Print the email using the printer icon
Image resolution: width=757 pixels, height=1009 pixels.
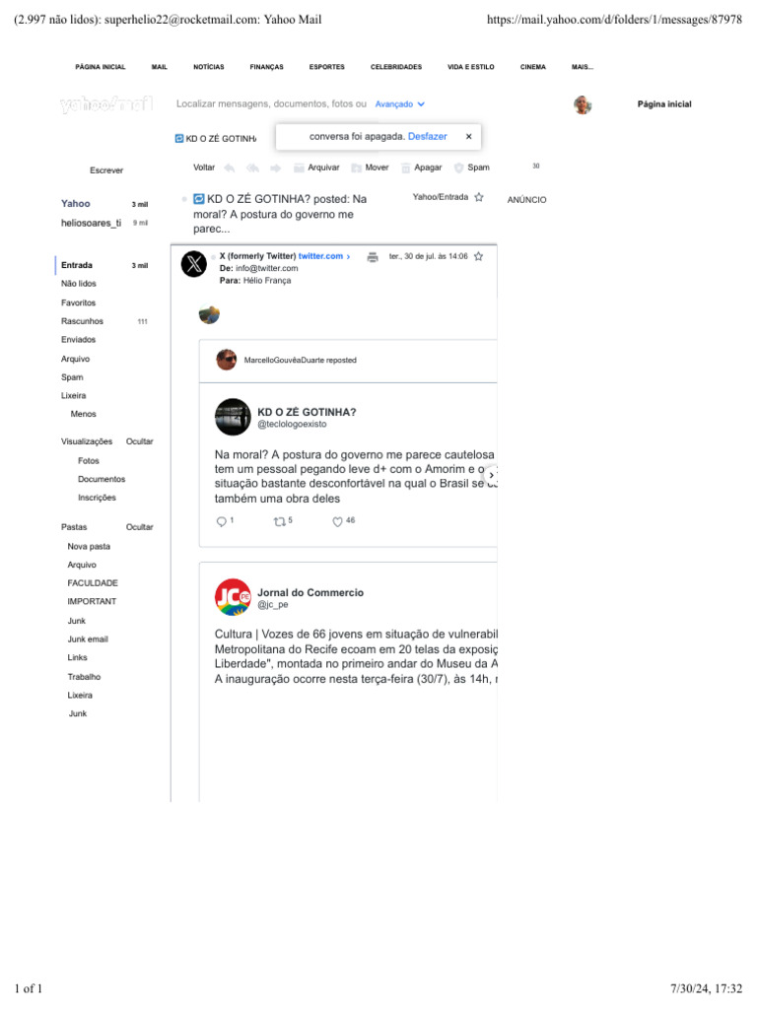coord(372,257)
